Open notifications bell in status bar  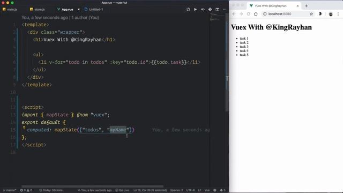coord(222,190)
